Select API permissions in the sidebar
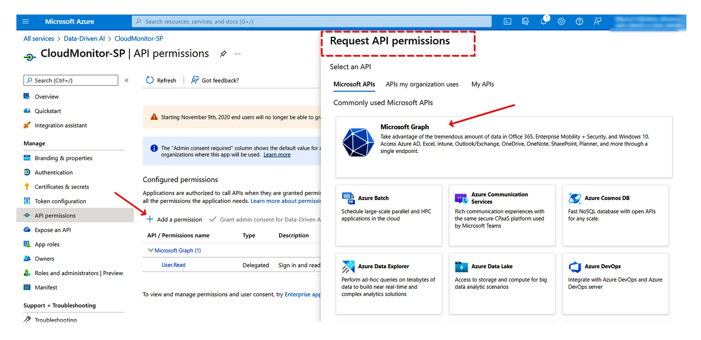Image resolution: width=701 pixels, height=340 pixels. pos(75,215)
